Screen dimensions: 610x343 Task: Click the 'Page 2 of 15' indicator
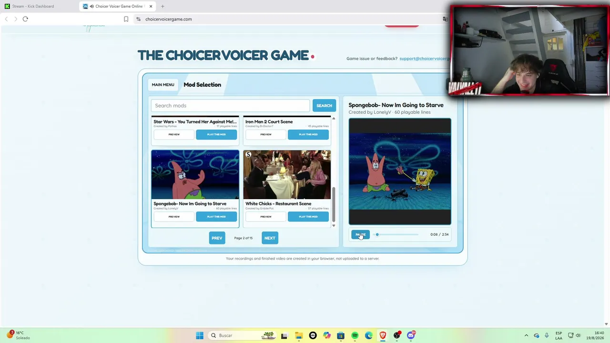click(244, 238)
